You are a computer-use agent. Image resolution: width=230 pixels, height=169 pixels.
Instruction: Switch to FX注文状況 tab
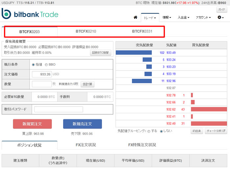[86, 145]
